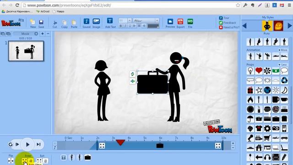Add the light bulb prop
Image resolution: width=293 pixels, height=165 pixels.
pos(250,71)
